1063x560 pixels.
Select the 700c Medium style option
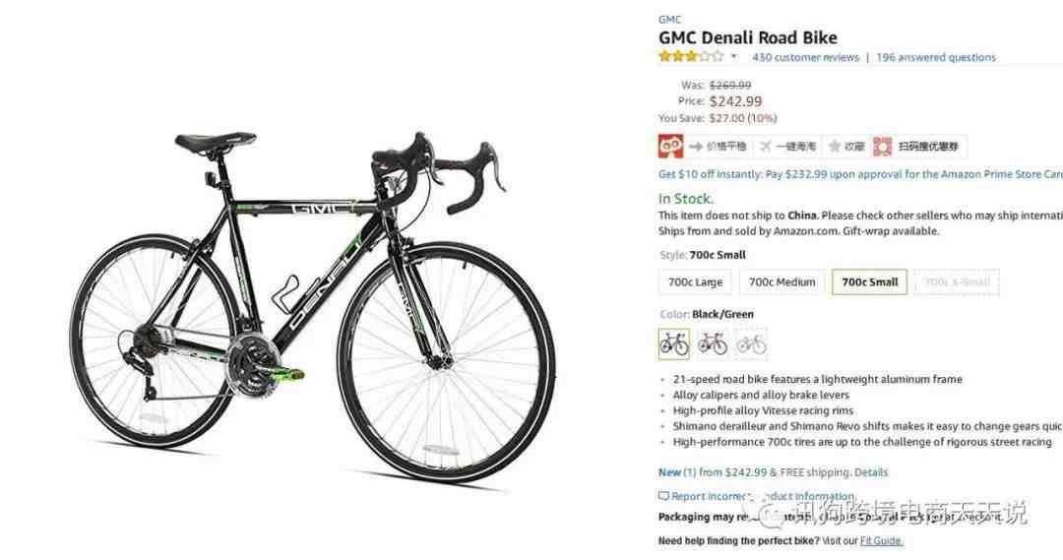point(782,282)
